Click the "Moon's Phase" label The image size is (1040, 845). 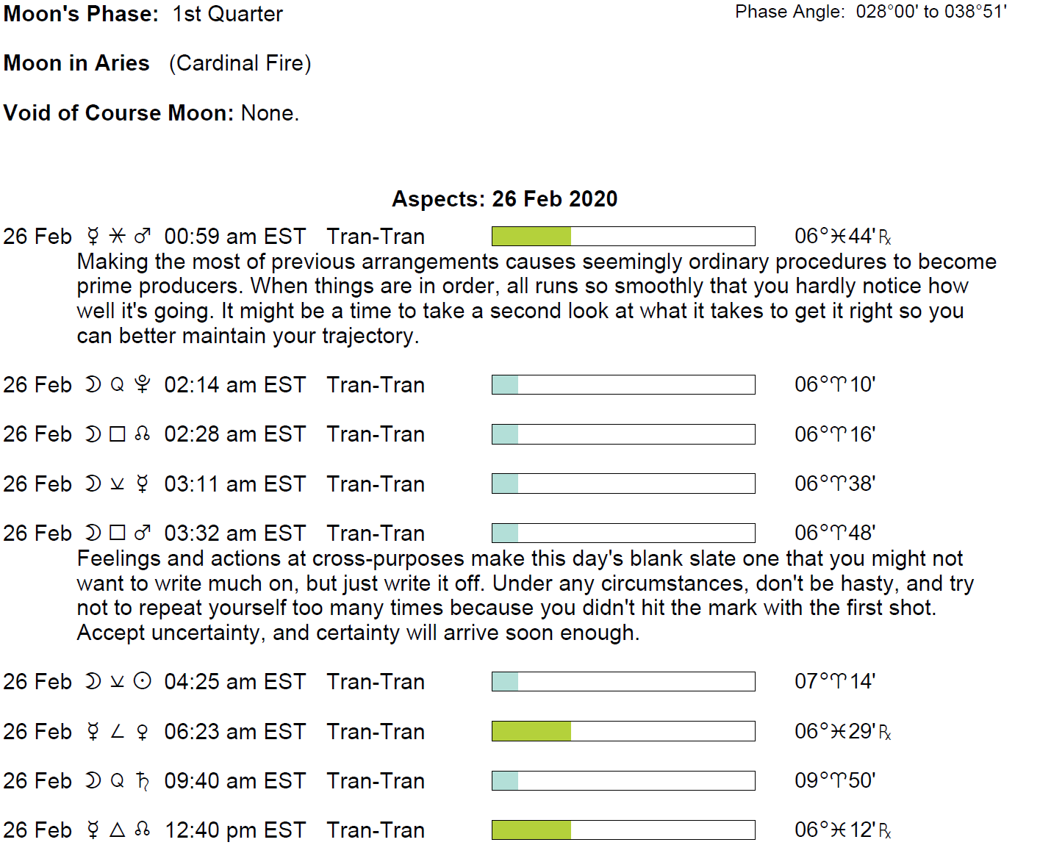81,14
